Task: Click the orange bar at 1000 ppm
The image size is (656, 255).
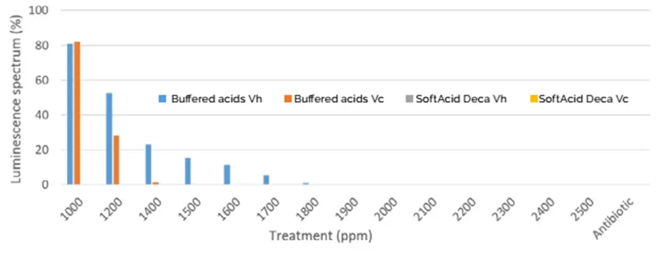Action: pos(77,113)
